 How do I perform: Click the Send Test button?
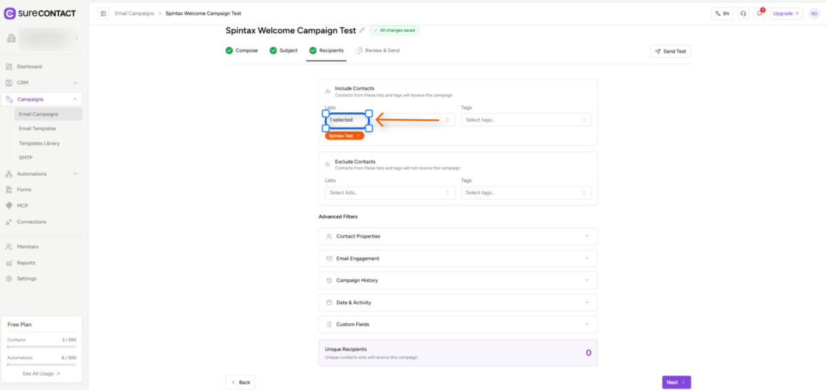pyautogui.click(x=670, y=51)
